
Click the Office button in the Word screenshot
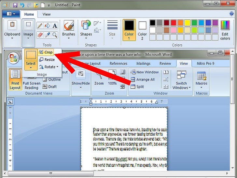coord(13,58)
